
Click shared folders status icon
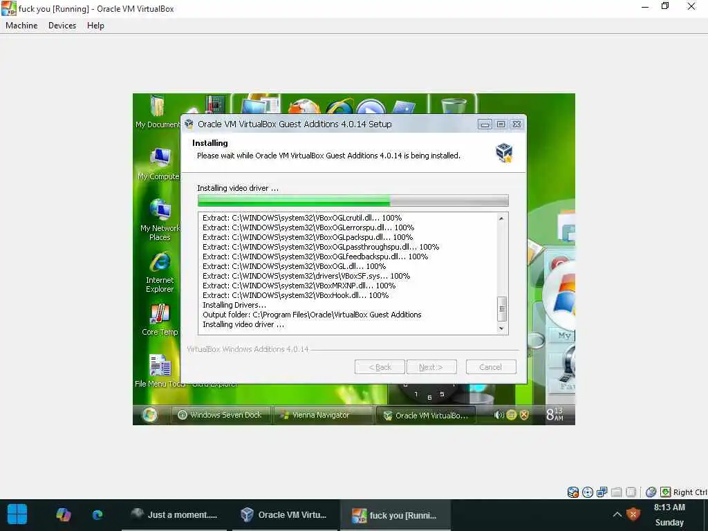(x=616, y=492)
